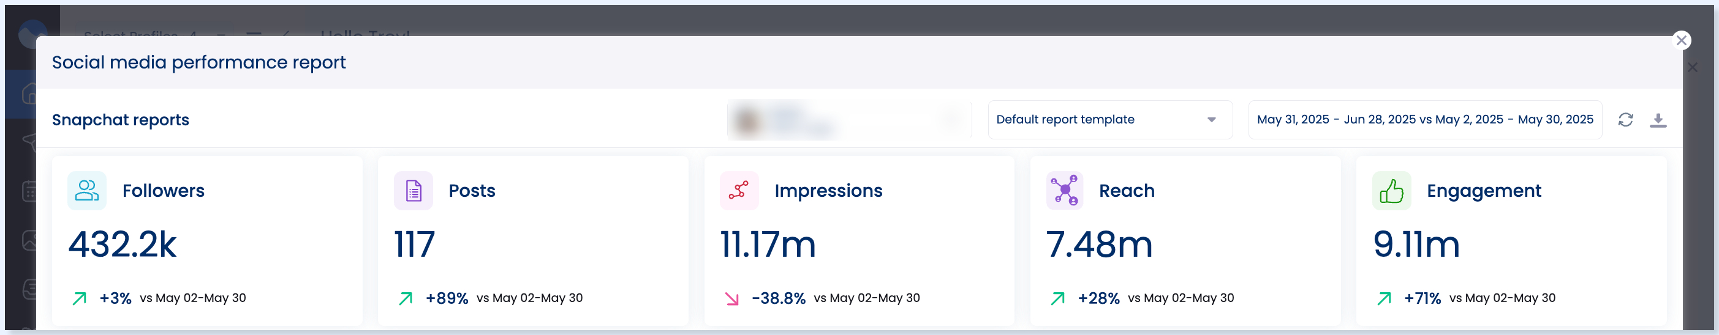Click the refresh report icon

point(1625,120)
